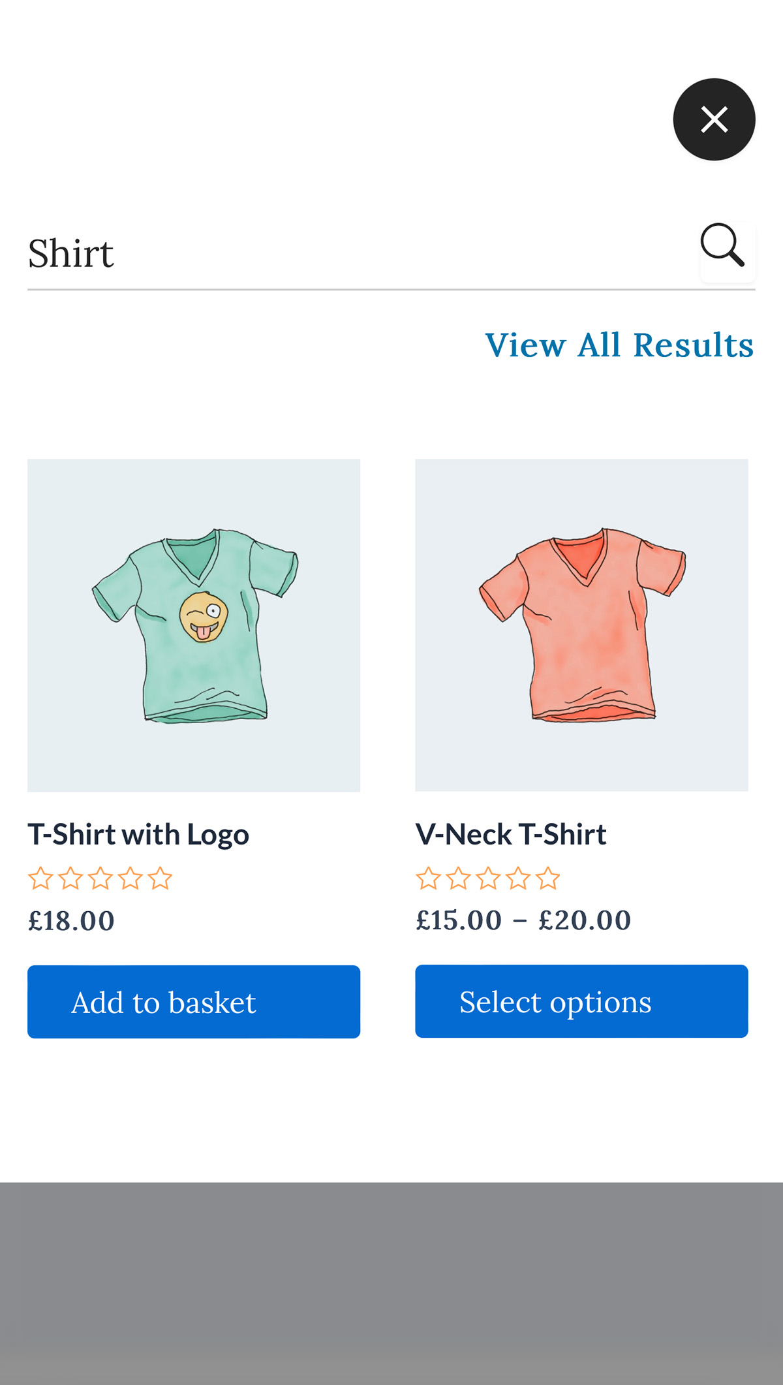Click second rating star under V-Neck T-Shirt
Image resolution: width=783 pixels, height=1385 pixels.
click(x=459, y=879)
